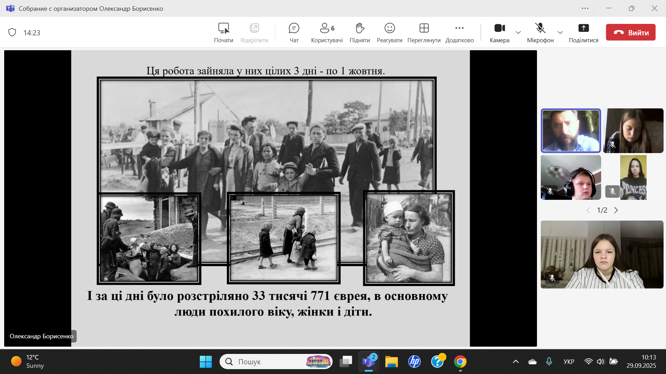This screenshot has height=374, width=666.
Task: Toggle the taskbar microphone tray icon
Action: pyautogui.click(x=549, y=362)
